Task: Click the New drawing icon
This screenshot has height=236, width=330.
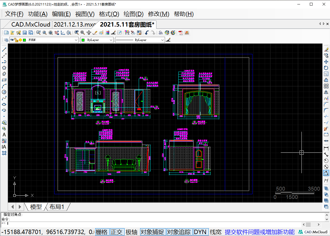Action: click(x=6, y=33)
